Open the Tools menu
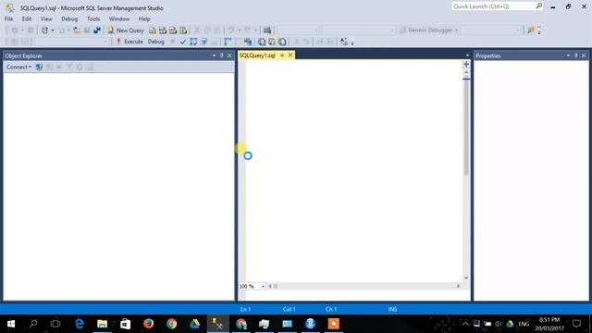The width and height of the screenshot is (592, 333). (93, 18)
